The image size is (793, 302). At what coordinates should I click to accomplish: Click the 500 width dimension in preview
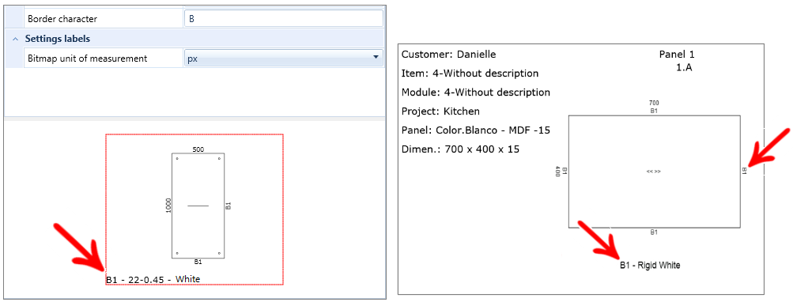(198, 149)
